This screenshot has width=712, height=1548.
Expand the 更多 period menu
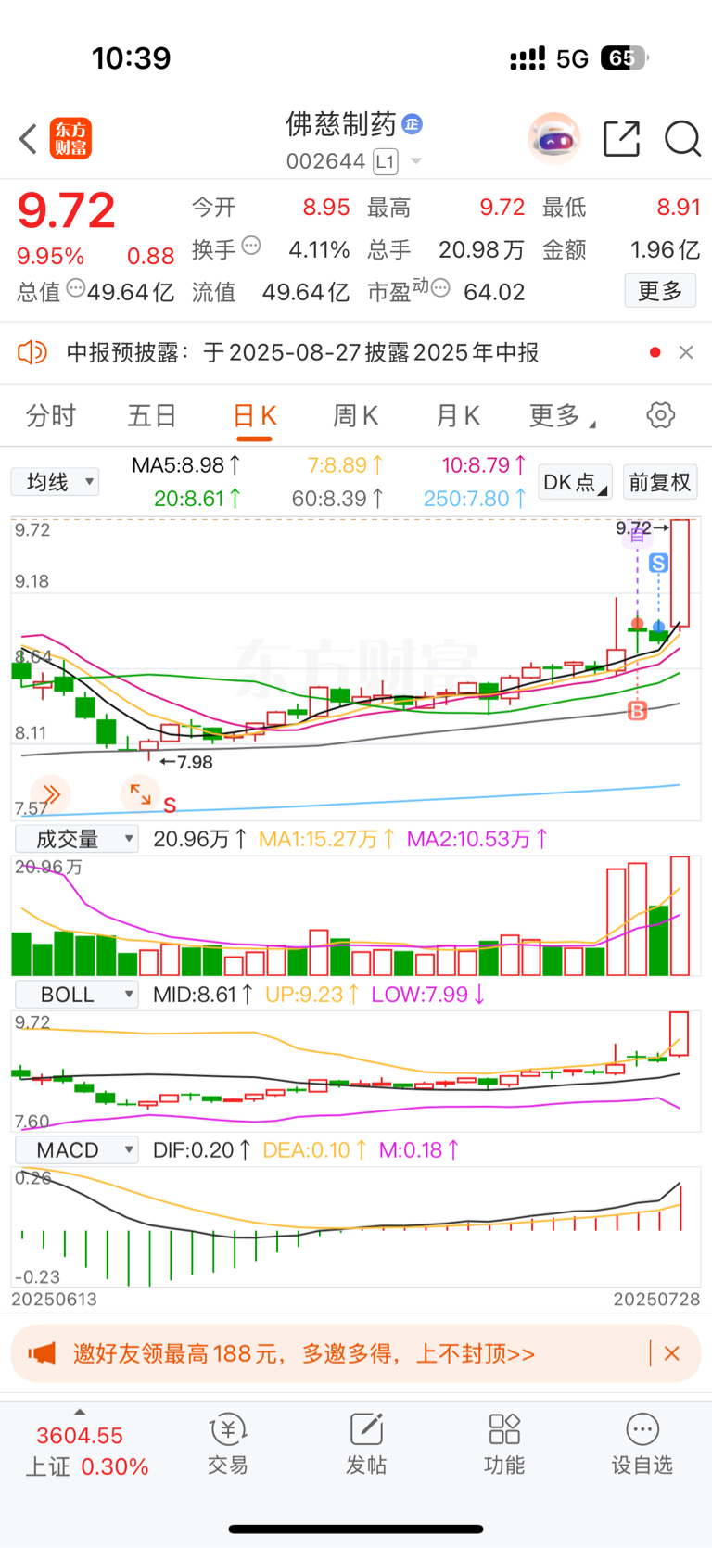(562, 415)
